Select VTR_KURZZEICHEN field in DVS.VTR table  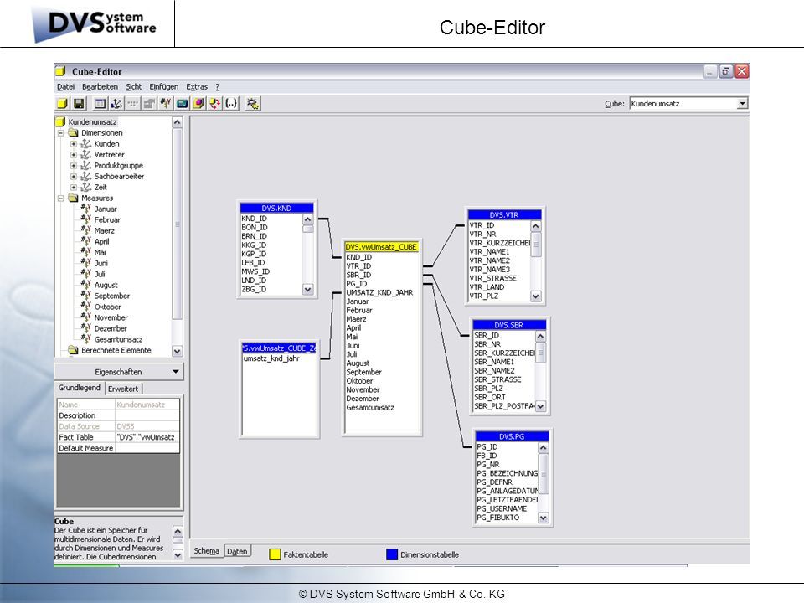pyautogui.click(x=500, y=243)
